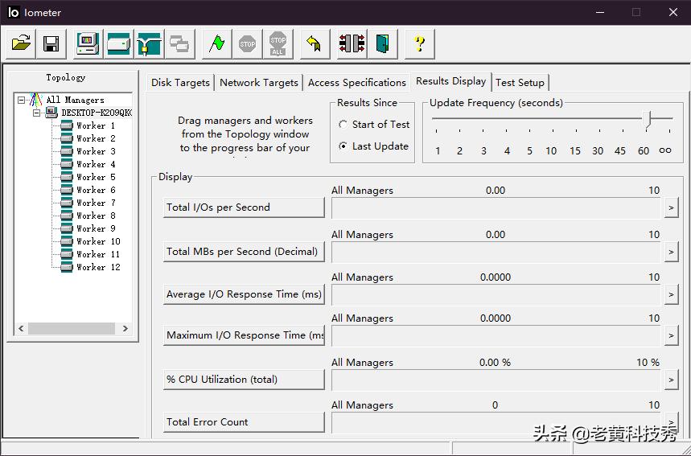Select Results Display tab
This screenshot has height=456, width=691.
(x=450, y=81)
